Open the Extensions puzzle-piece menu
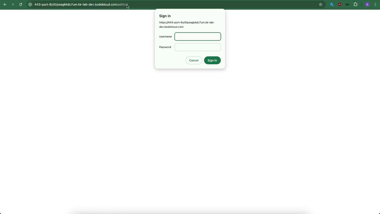 [355, 4]
